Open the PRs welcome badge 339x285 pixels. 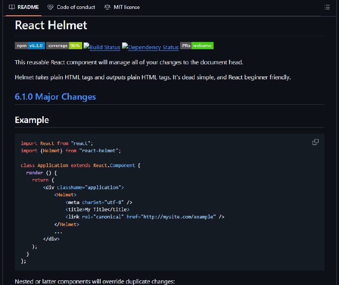point(197,46)
